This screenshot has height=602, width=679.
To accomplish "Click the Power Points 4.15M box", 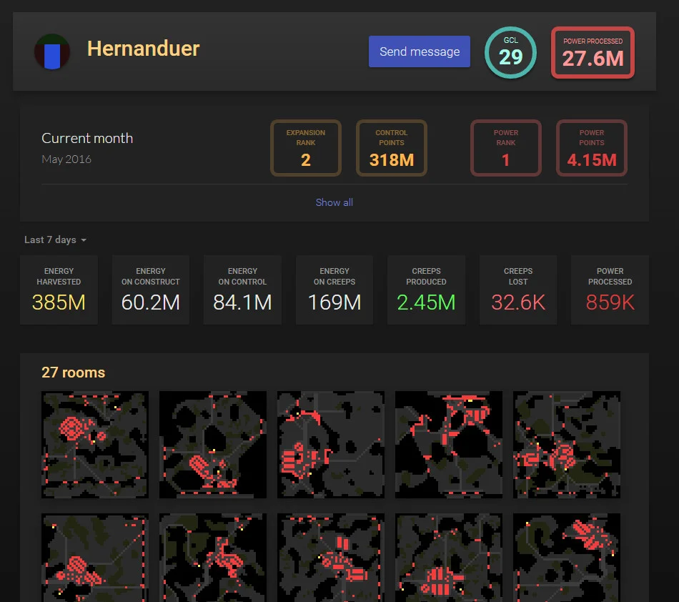I will pos(592,148).
